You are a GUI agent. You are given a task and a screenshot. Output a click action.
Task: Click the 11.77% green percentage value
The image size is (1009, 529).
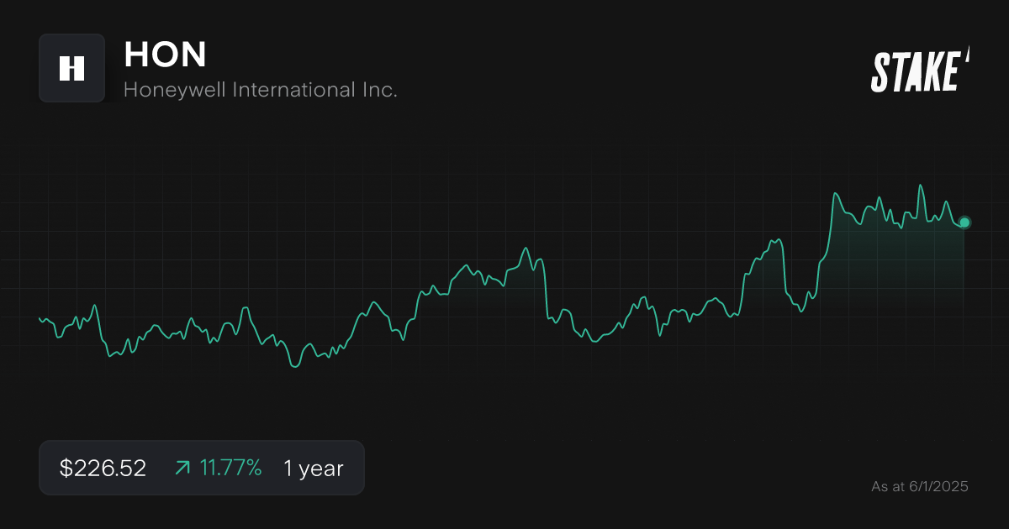coord(231,467)
